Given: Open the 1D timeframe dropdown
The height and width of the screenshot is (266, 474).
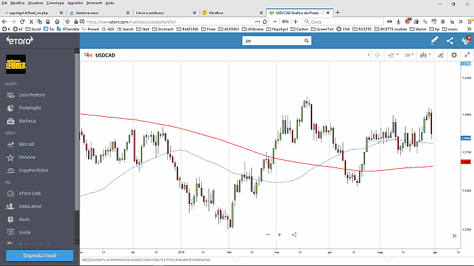Looking at the screenshot, I should pos(409,55).
